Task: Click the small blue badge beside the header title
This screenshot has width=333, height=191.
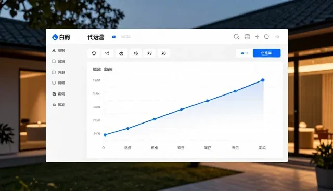Action: (114, 37)
